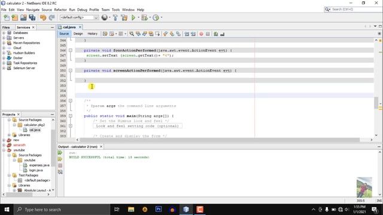Collapse the youtube project node

(4, 150)
